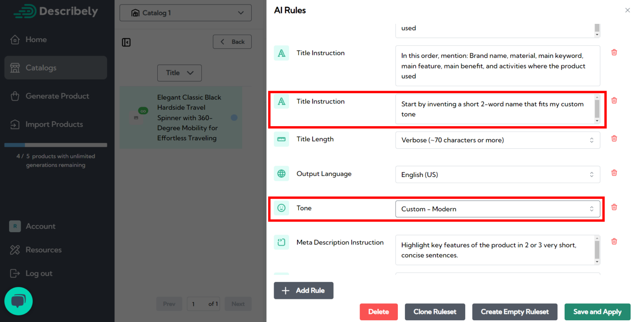Click the smiley icon beside Tone

[x=281, y=208]
